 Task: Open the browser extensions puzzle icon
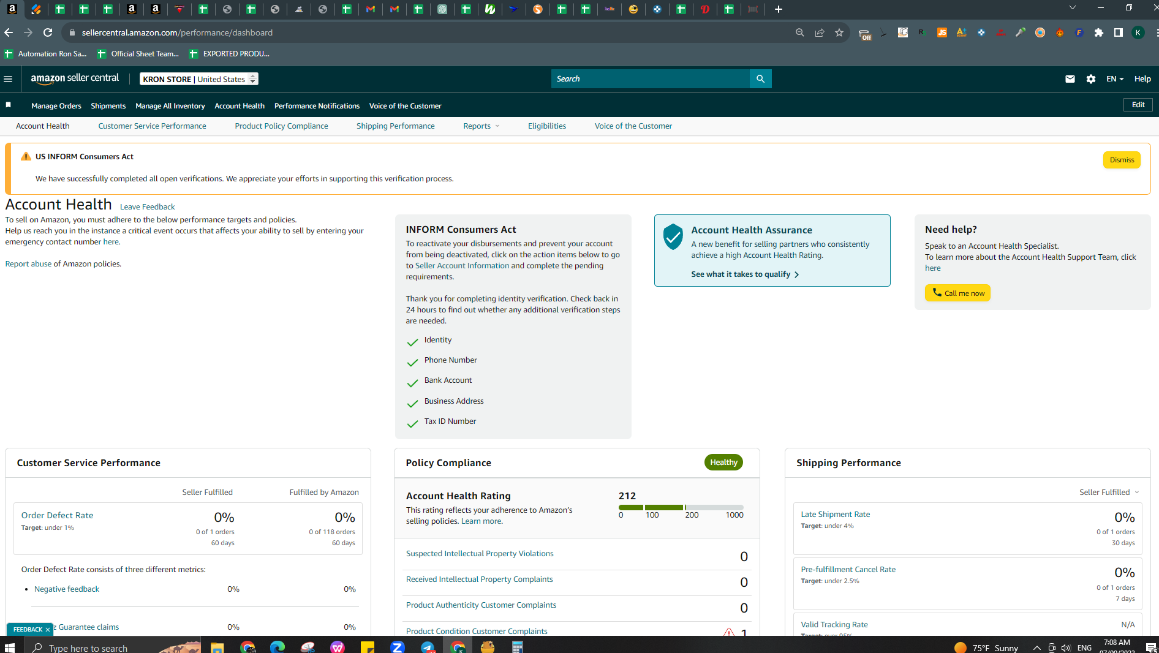[1099, 32]
